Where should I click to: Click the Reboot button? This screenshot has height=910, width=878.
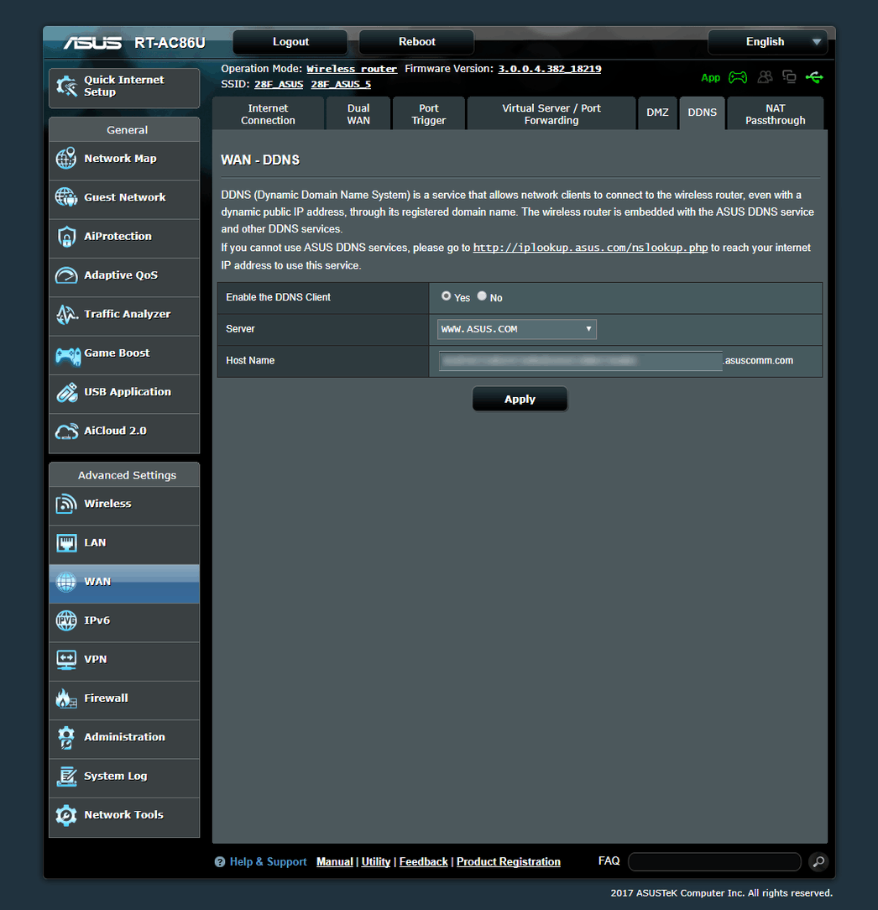coord(416,42)
